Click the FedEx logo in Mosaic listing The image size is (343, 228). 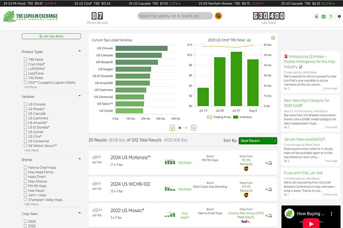click(x=246, y=222)
